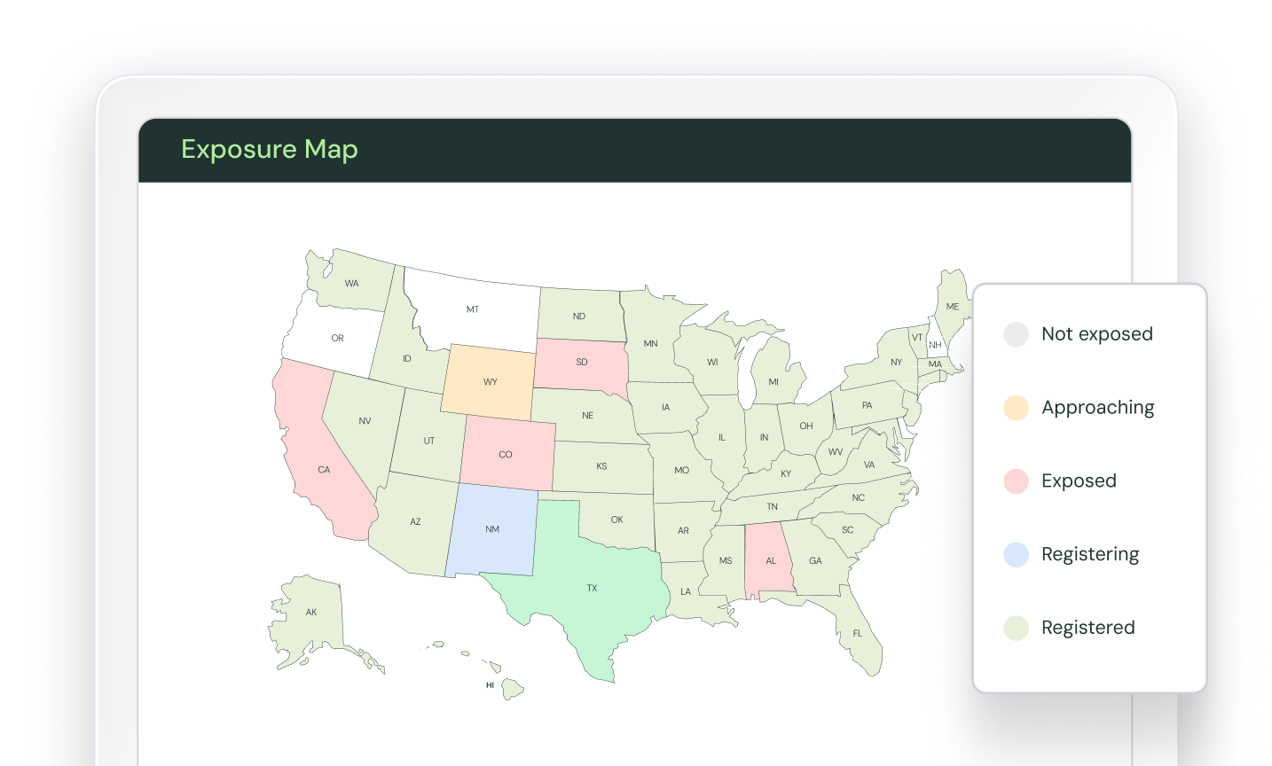Select Montana on the exposure map

[473, 309]
